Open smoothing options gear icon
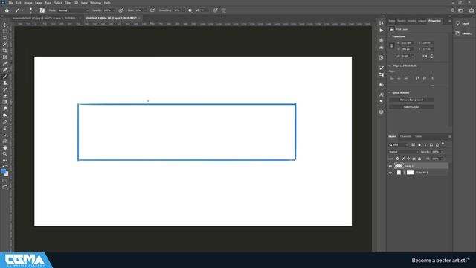This screenshot has width=476, height=268. [x=190, y=10]
